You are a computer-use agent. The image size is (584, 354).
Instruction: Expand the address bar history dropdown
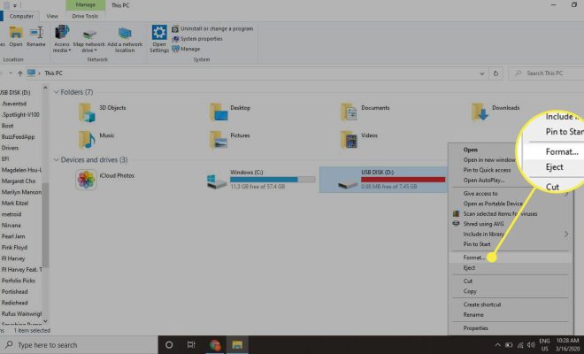[482, 73]
